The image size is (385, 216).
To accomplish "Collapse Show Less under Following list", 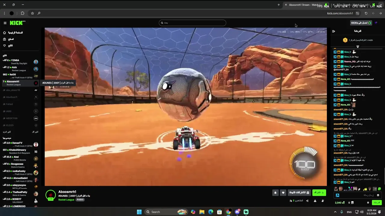I will tap(35, 132).
